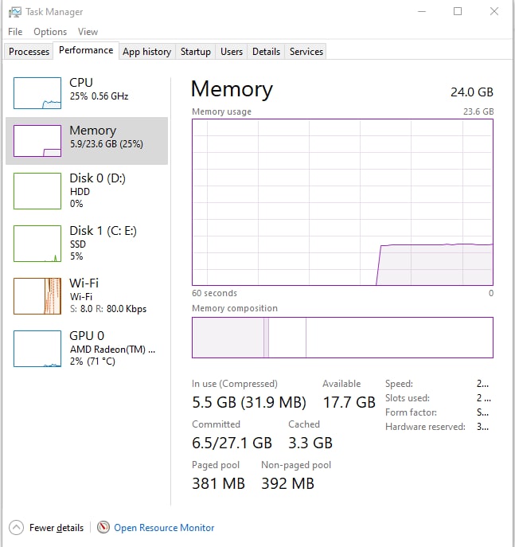Switch to the Processes tab

pyautogui.click(x=29, y=52)
